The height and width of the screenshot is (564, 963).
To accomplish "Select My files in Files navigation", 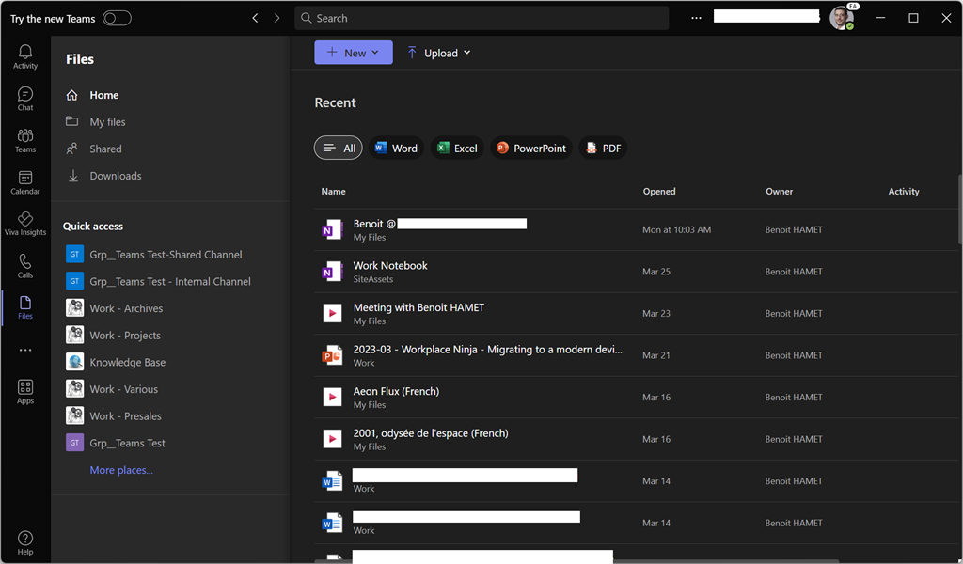I will pyautogui.click(x=107, y=122).
